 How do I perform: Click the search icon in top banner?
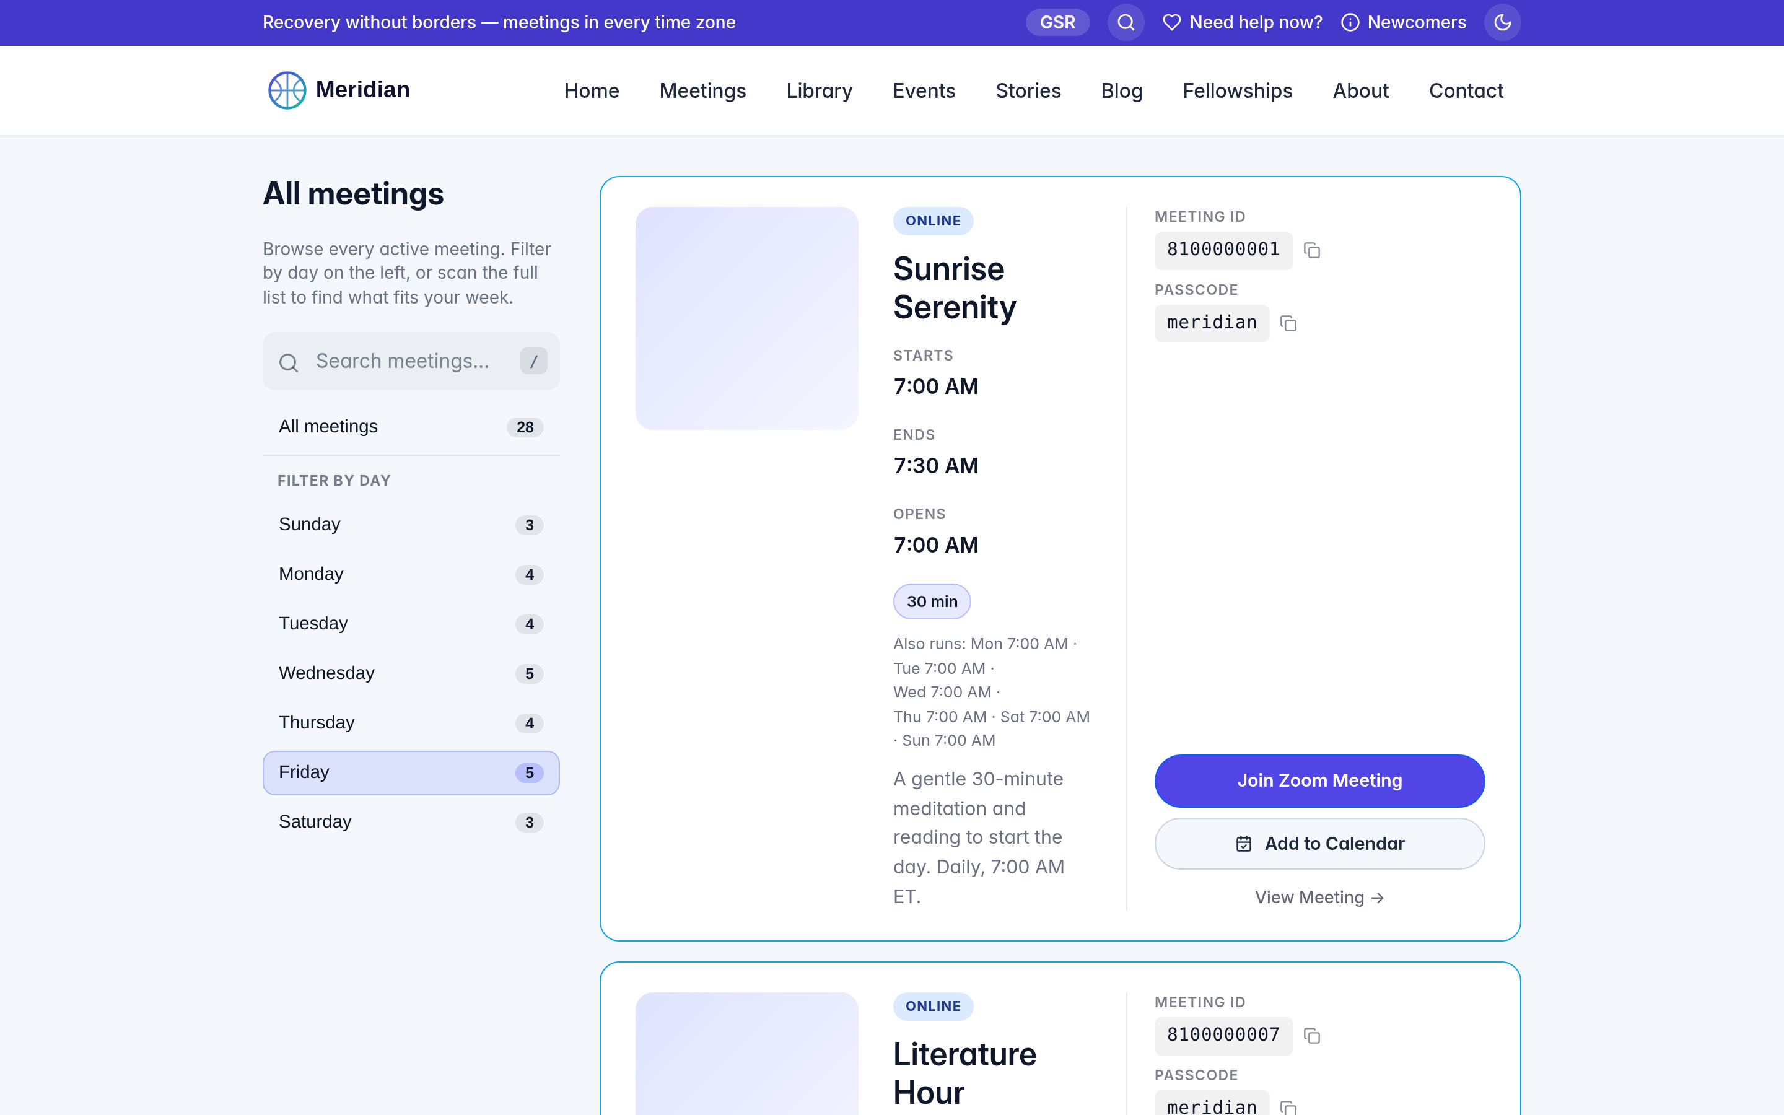1126,22
